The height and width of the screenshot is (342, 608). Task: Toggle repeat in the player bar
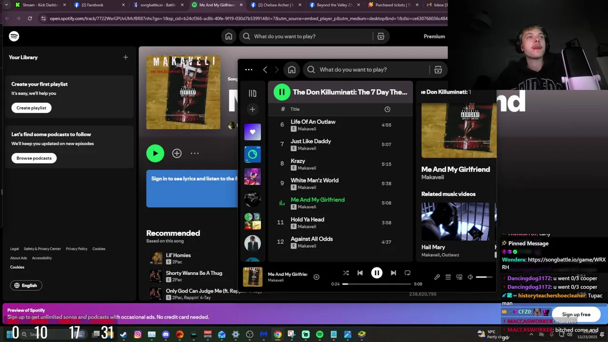click(x=407, y=273)
